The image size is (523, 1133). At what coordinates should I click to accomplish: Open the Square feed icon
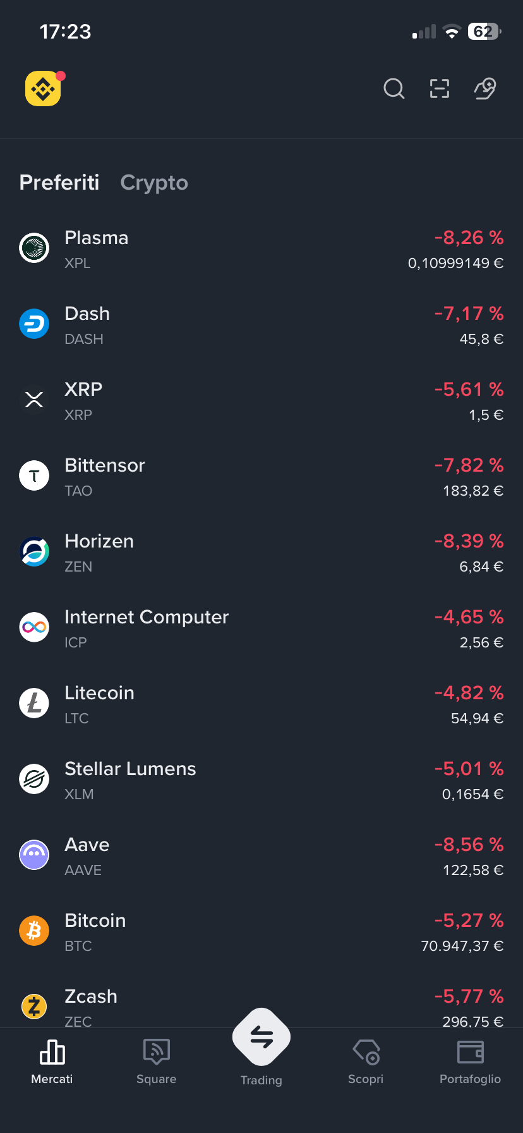click(156, 1052)
